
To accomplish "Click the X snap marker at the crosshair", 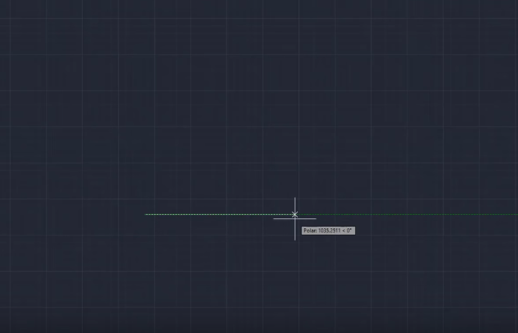I will (x=295, y=215).
